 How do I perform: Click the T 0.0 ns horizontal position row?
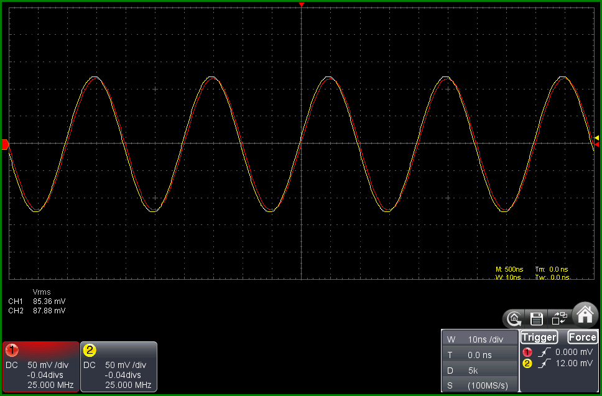point(479,356)
